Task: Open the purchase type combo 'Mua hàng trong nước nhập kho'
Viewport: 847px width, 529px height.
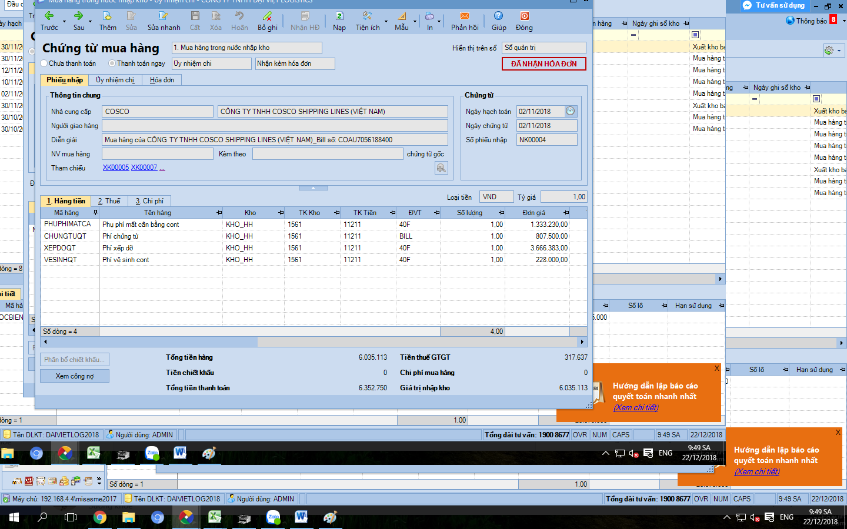Action: coord(246,48)
